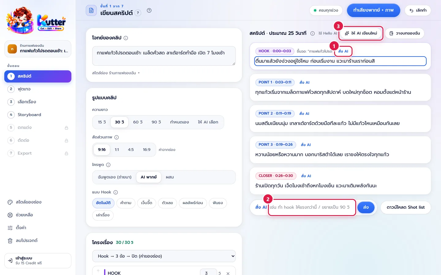441x275 pixels.
Task: Click เลิกทำ undo button
Action: [418, 10]
